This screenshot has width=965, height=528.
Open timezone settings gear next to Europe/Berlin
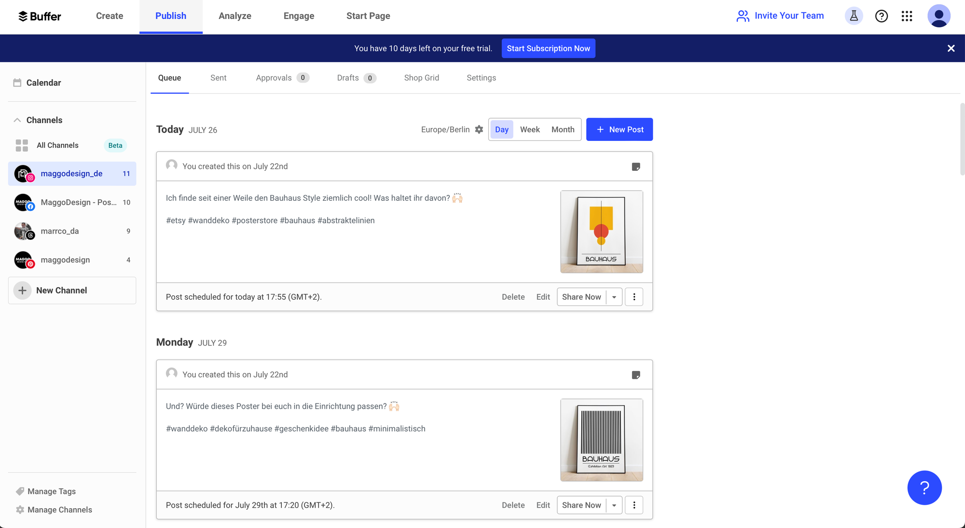[479, 129]
